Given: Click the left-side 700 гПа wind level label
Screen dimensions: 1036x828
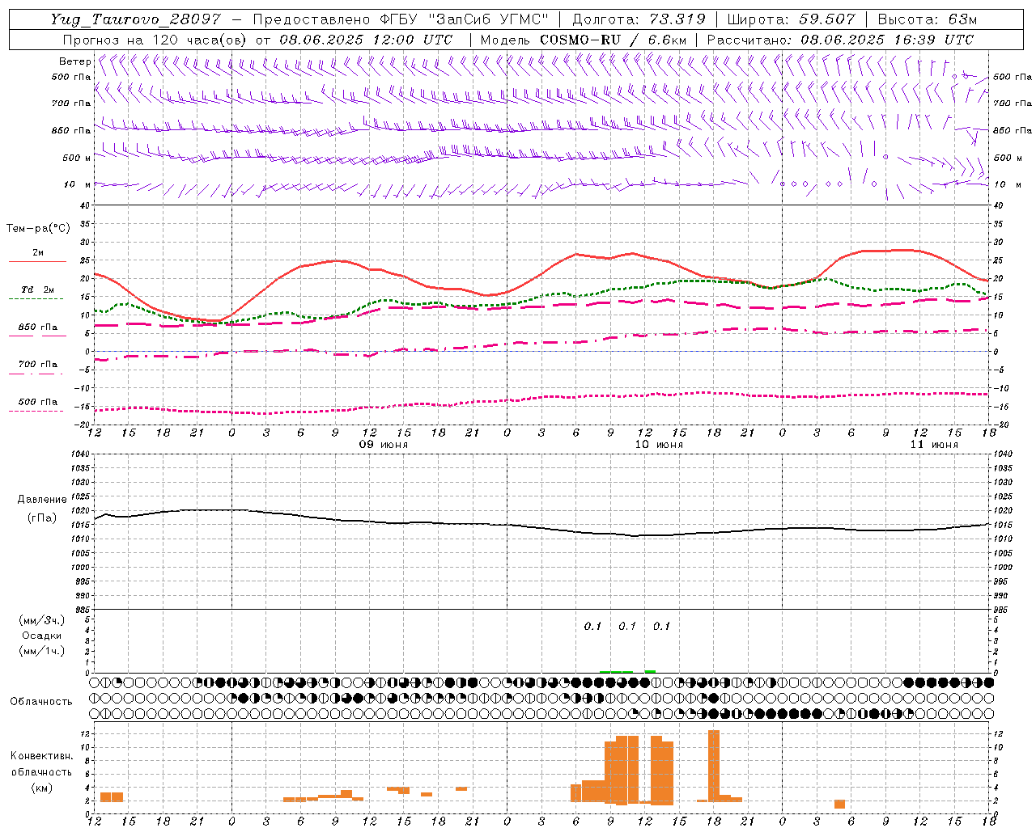Looking at the screenshot, I should pos(71,103).
